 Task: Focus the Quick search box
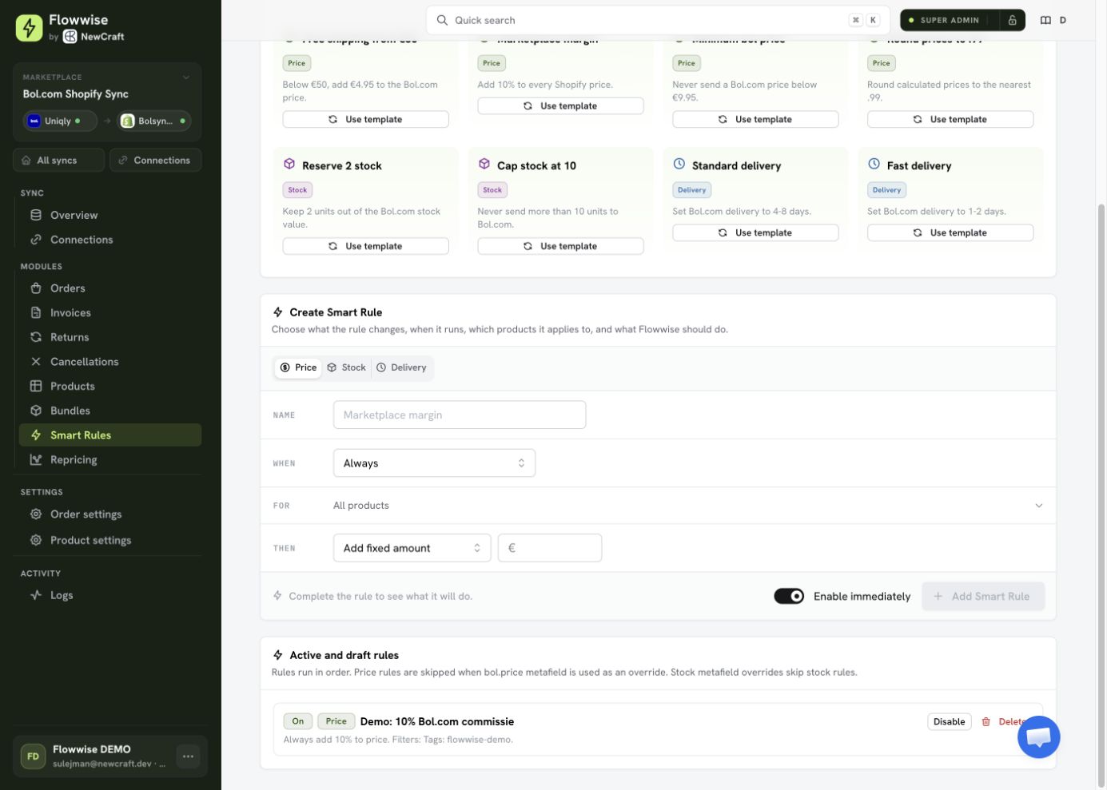(659, 20)
